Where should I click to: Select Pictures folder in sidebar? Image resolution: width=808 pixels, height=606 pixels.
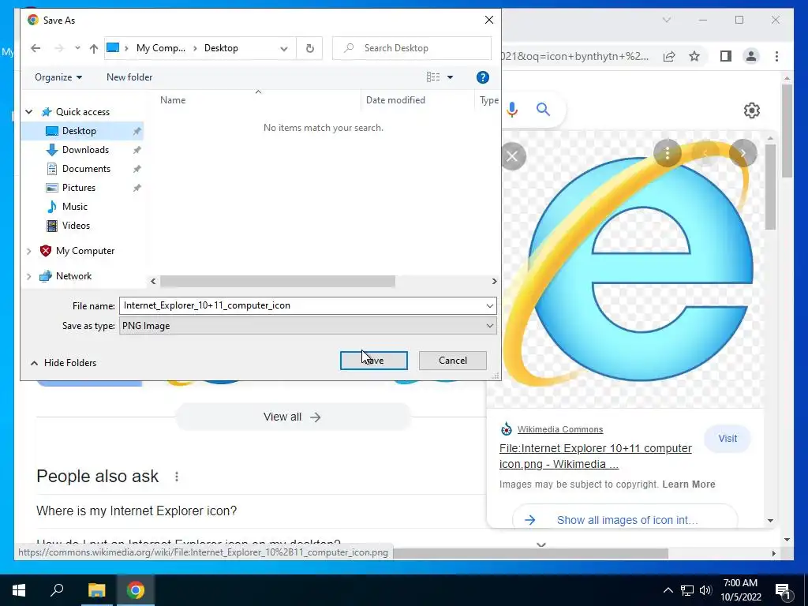coord(78,188)
